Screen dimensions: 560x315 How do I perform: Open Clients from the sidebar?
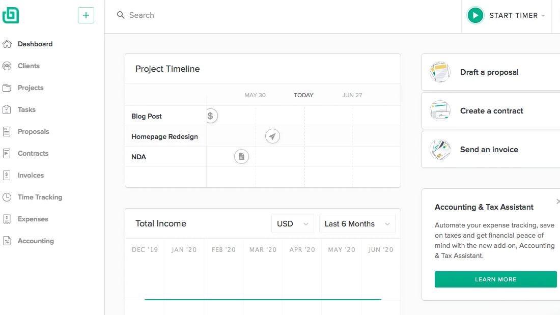pyautogui.click(x=29, y=66)
